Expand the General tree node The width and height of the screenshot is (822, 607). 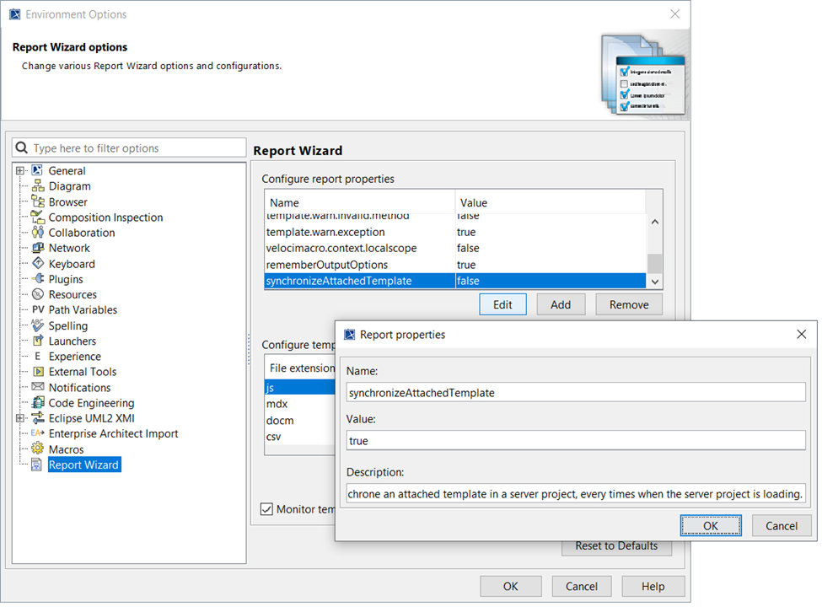pyautogui.click(x=20, y=170)
